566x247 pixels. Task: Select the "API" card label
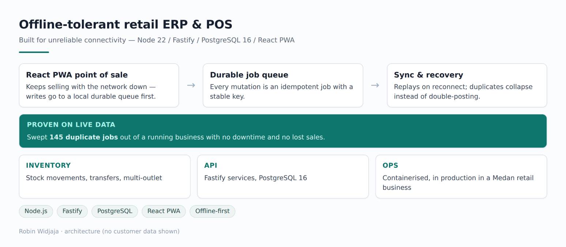point(211,166)
